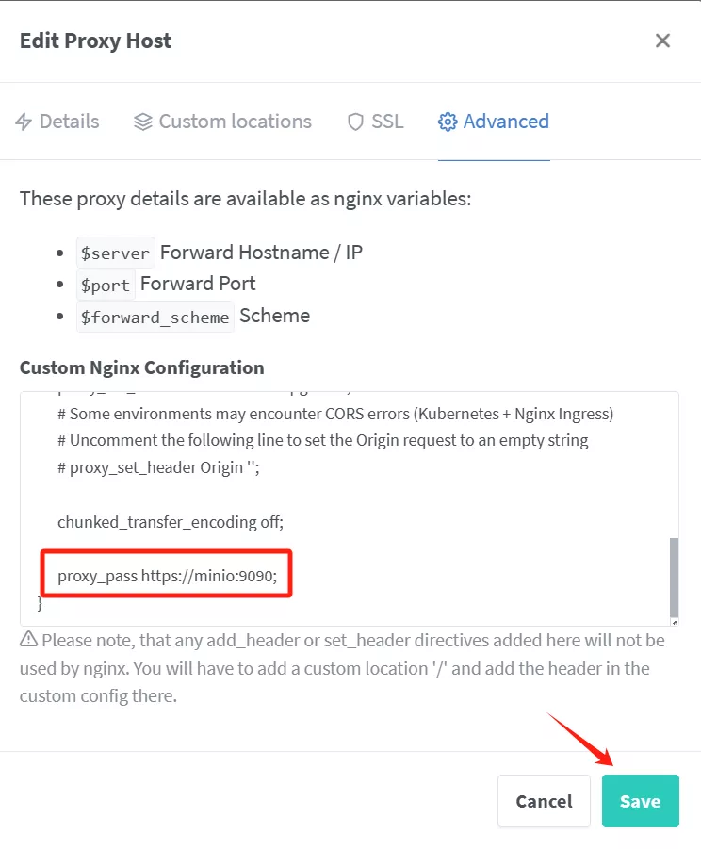Image resolution: width=701 pixels, height=849 pixels.
Task: Click the textarea resize handle corner
Action: 674,621
